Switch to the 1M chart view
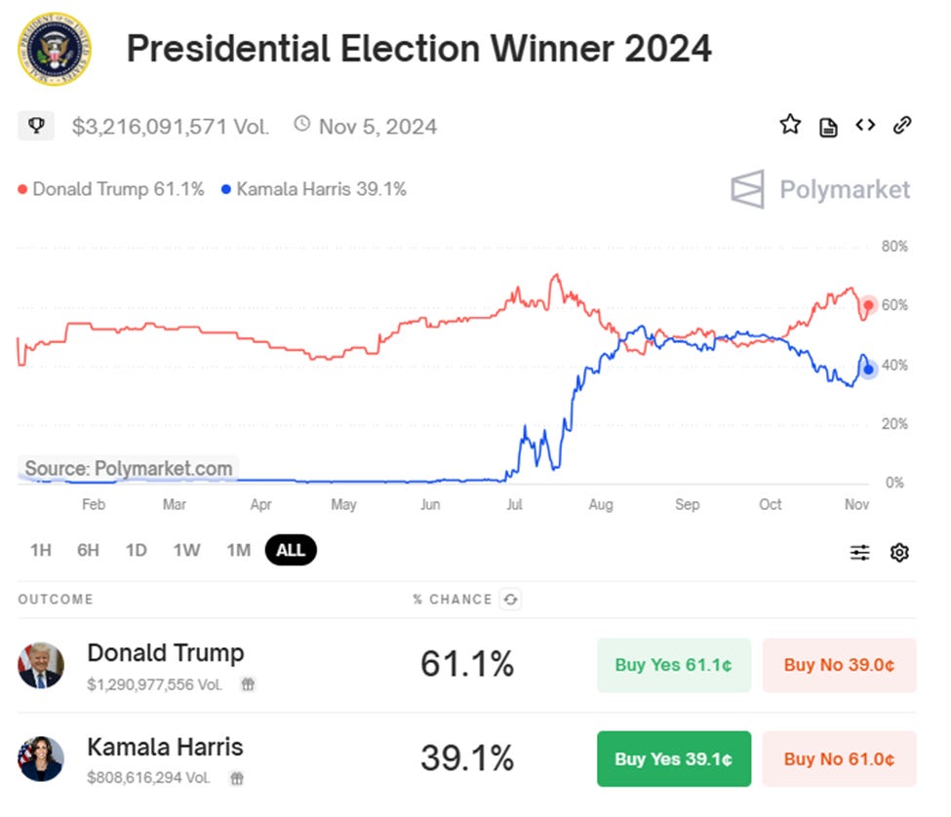 237,550
